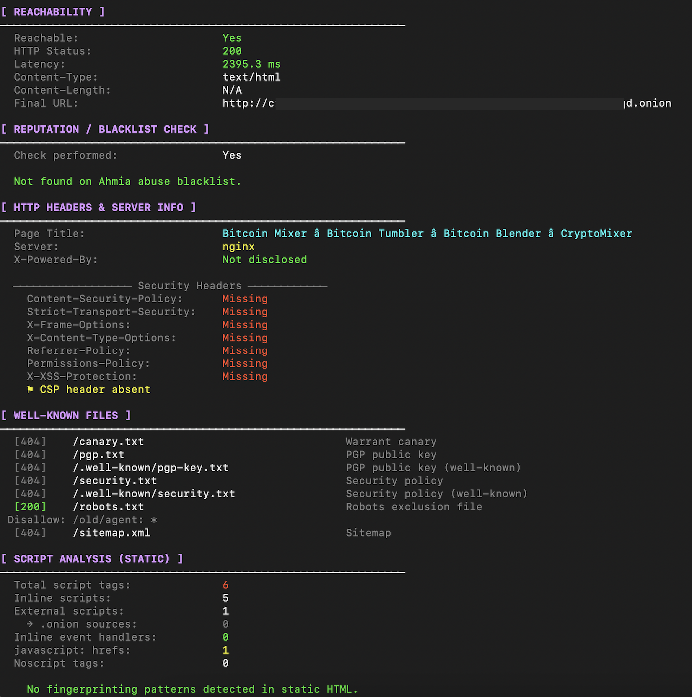The width and height of the screenshot is (692, 697).
Task: Click the REPUTATION / BLACKLIST CHECK header
Action: [105, 129]
